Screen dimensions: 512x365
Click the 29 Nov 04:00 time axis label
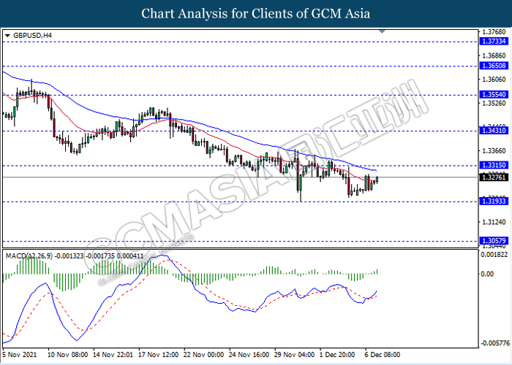click(x=295, y=355)
